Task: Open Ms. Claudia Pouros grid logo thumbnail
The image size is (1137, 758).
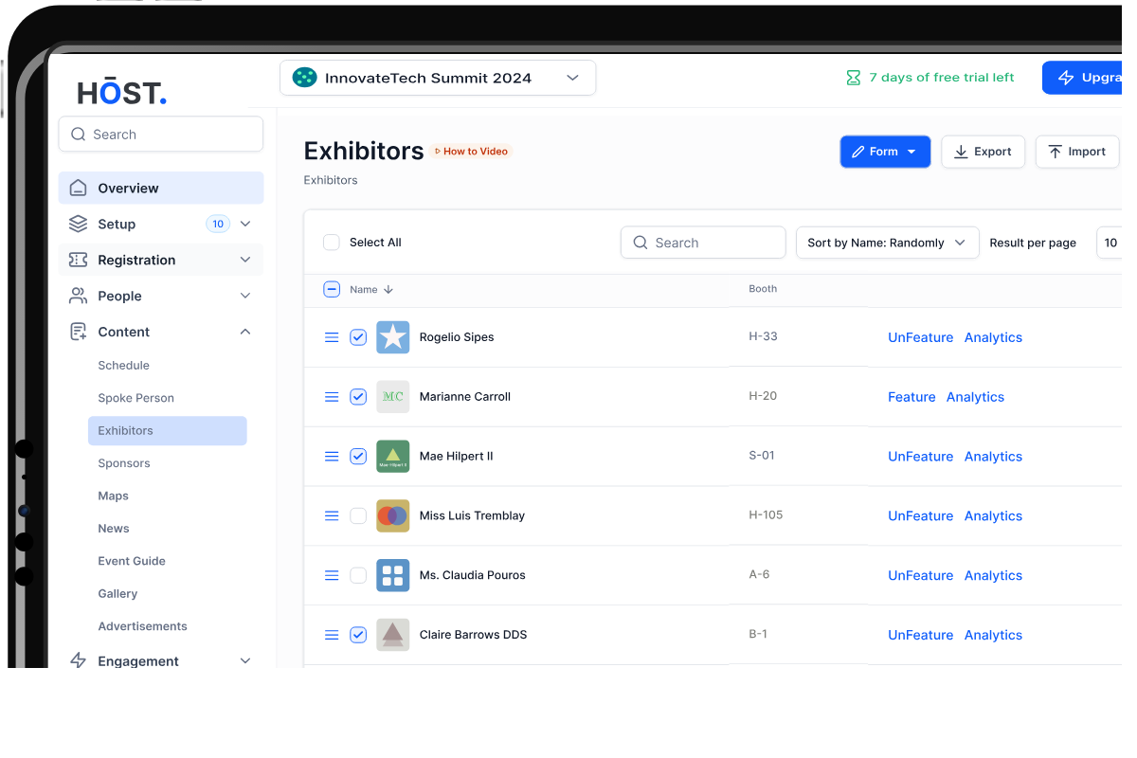Action: [x=393, y=575]
